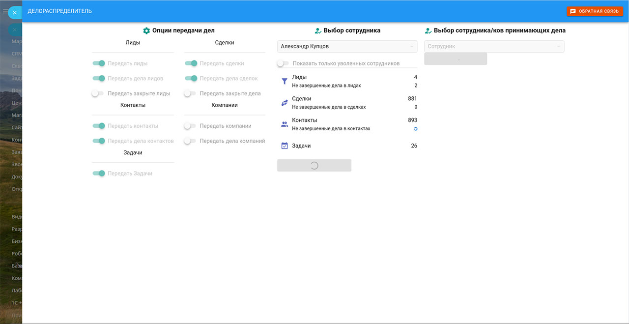
Task: Open the hamburger menu in top-left corner
Action: 5,11
